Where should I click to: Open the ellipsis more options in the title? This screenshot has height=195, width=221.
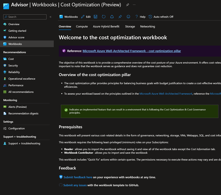pyautogui.click(x=134, y=5)
